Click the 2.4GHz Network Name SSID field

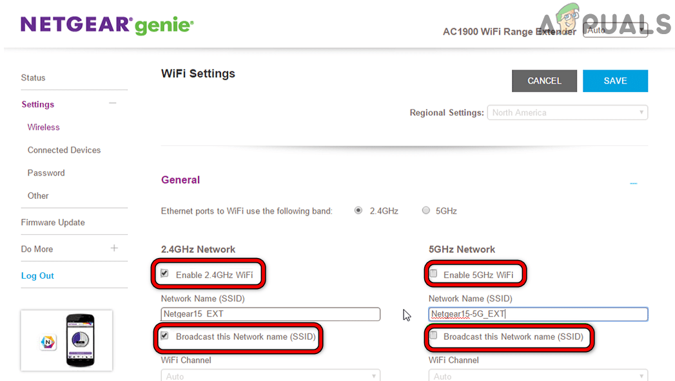(270, 314)
